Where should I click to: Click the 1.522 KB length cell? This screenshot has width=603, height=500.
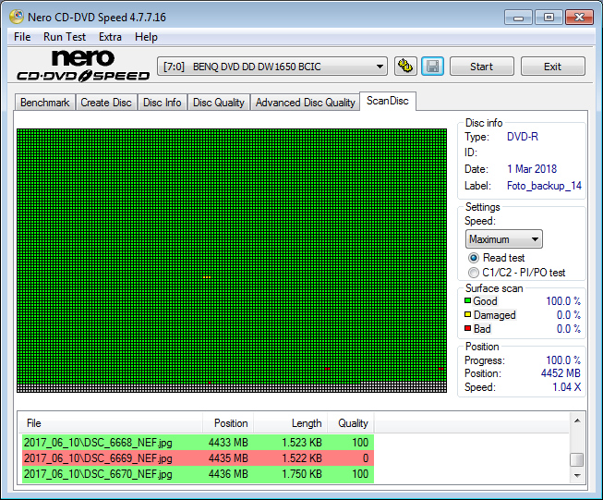pyautogui.click(x=301, y=458)
